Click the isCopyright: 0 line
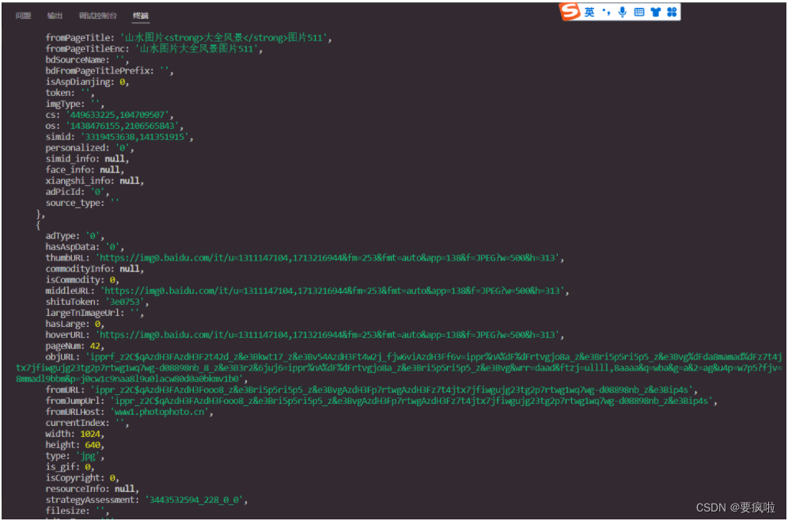788x521 pixels. [82, 478]
